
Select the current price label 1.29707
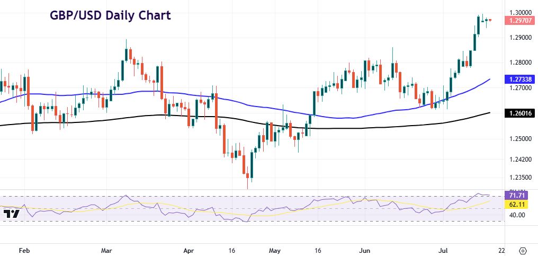[x=521, y=21]
